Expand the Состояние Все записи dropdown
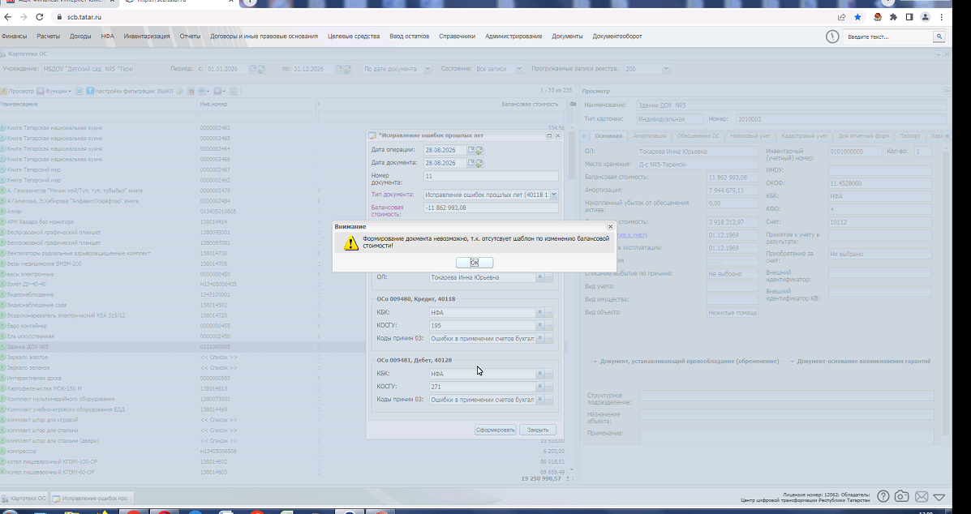Viewport: 971px width, 514px height. [x=519, y=69]
